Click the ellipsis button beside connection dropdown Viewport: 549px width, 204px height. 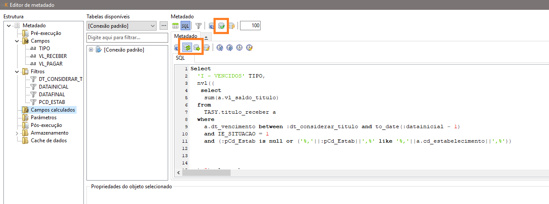pos(163,26)
